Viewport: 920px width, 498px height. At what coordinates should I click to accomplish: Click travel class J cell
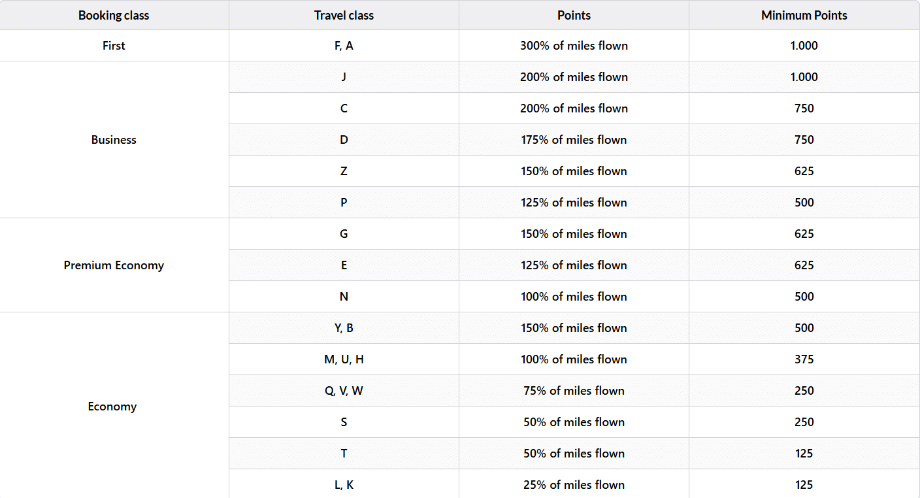click(x=344, y=77)
